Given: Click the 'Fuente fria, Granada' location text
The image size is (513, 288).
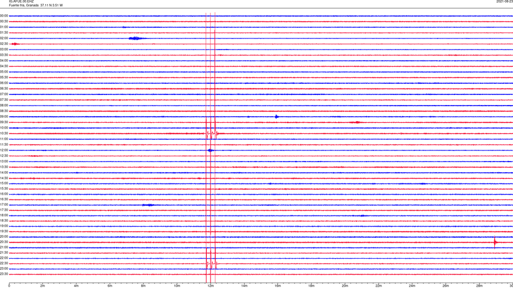Looking at the screenshot, I should click(x=24, y=5).
